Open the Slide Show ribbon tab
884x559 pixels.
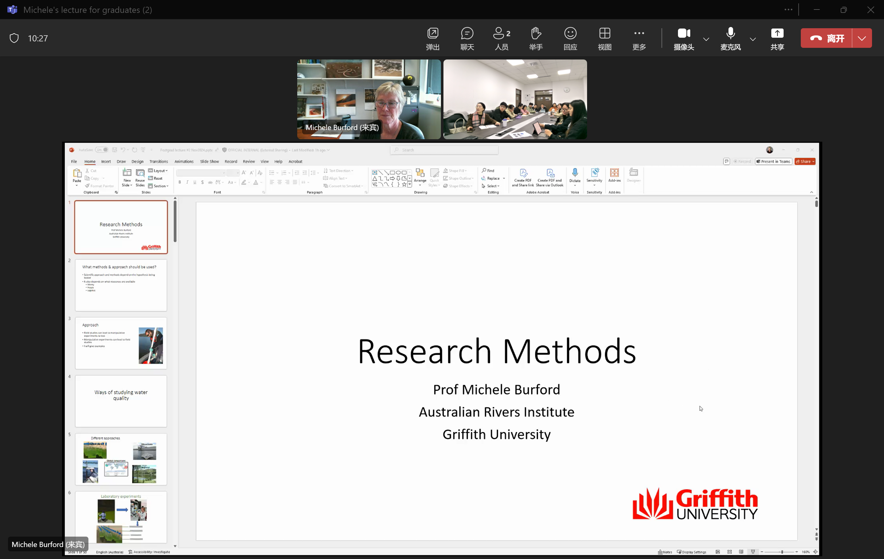(x=209, y=161)
